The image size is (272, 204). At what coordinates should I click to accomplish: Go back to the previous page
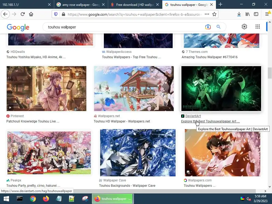(x=5, y=14)
